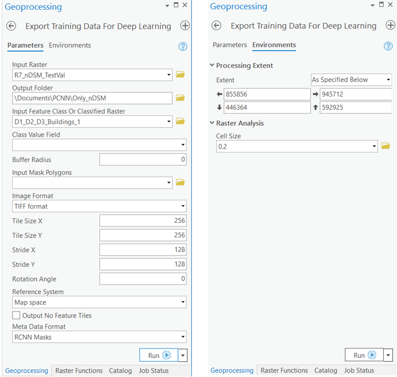397x377 pixels.
Task: Switch to Environments tab in left pane
Action: (70, 46)
